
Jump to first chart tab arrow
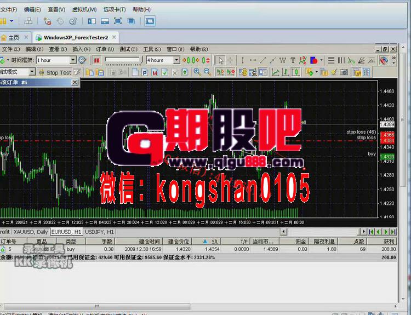(371, 232)
